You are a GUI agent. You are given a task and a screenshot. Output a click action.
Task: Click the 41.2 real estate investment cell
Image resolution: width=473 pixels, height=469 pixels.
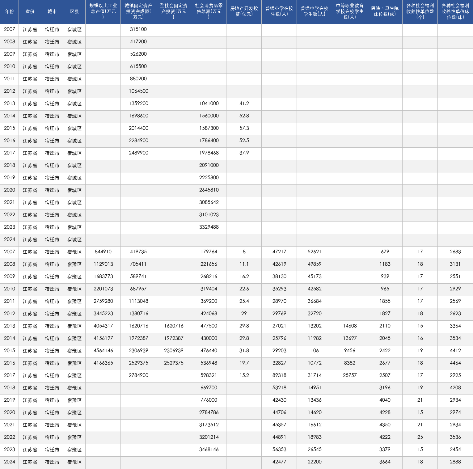[x=244, y=104]
